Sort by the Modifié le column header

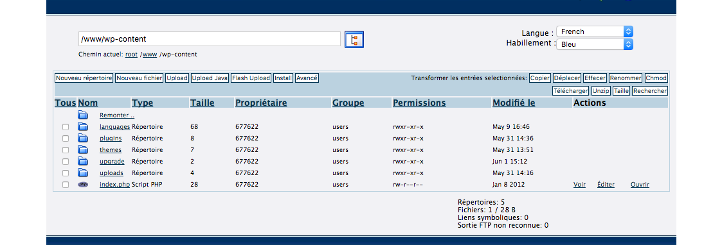coord(514,103)
